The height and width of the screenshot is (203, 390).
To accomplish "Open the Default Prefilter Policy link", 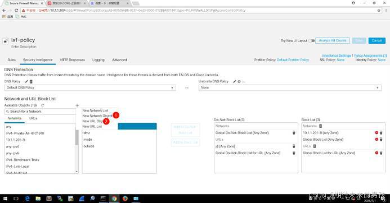I will 293,60.
